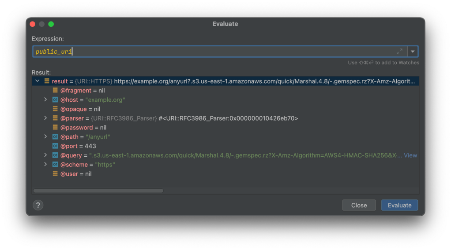Click the @fragment field icon
The image size is (451, 250).
[55, 91]
